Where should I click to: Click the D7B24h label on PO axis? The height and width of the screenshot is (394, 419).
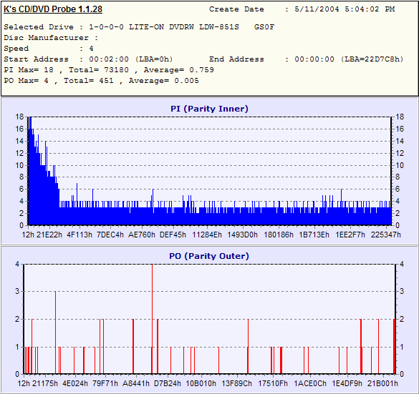(168, 383)
